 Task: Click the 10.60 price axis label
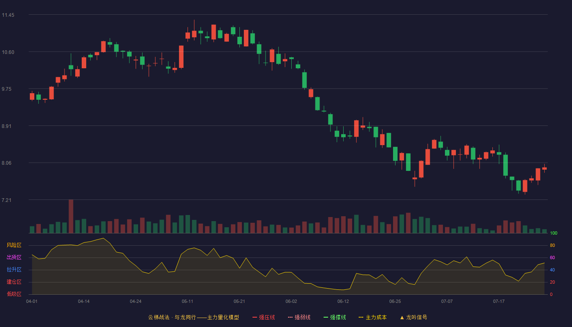click(x=8, y=52)
